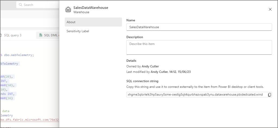Switch to the SQL query 3 tab

click(12, 35)
